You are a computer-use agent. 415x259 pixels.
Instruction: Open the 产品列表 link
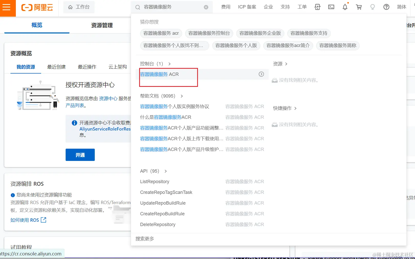[75, 105]
